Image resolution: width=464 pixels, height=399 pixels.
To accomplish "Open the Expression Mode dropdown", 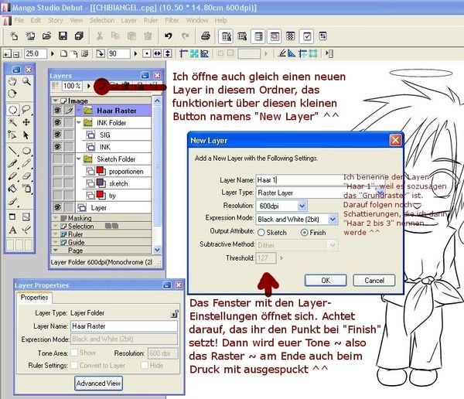I will (333, 220).
